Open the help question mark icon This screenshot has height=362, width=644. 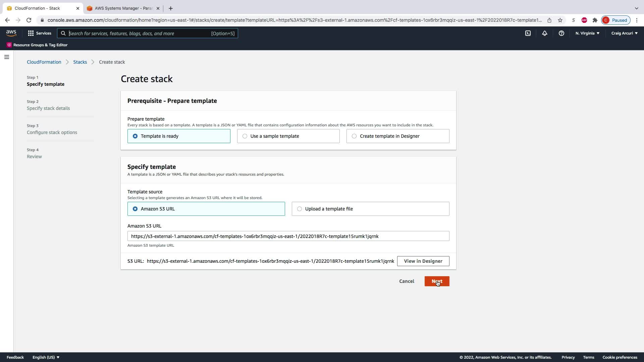[561, 33]
